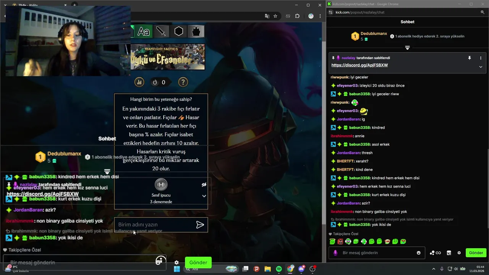Select the hexagon icon game mode
489x275 pixels.
pyautogui.click(x=179, y=31)
